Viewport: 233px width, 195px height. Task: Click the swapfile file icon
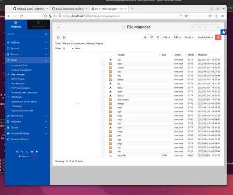(110, 155)
